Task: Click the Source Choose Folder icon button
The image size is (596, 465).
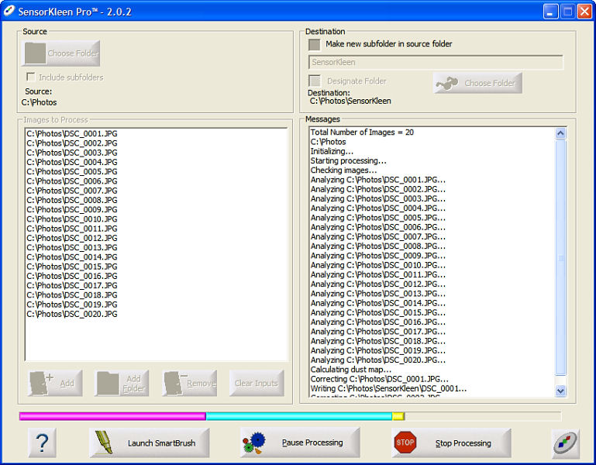Action: pyautogui.click(x=62, y=53)
